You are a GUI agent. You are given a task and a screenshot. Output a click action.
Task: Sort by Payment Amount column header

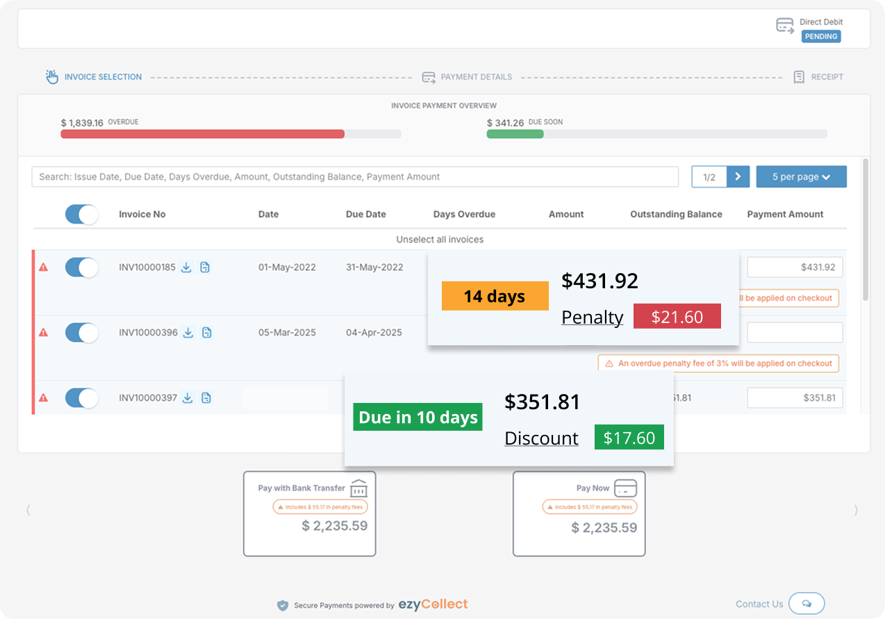(x=785, y=214)
